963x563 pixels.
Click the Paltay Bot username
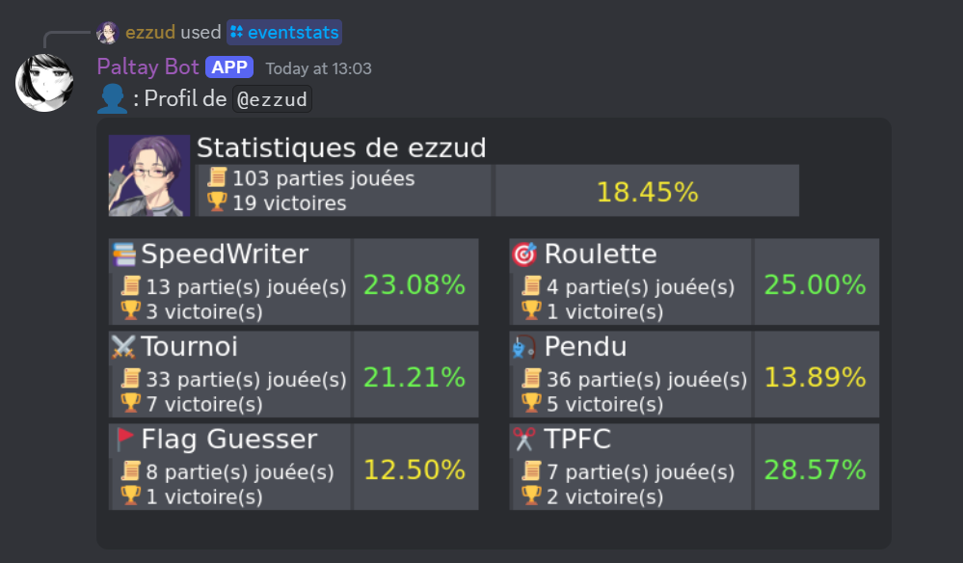(148, 67)
